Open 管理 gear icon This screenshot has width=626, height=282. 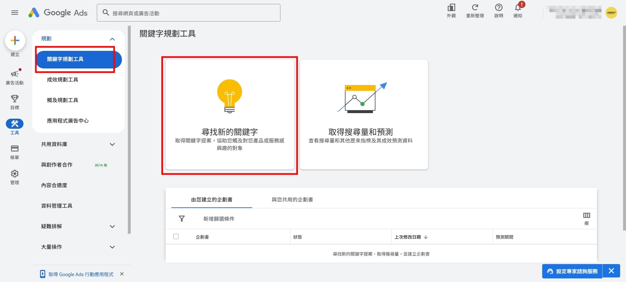pyautogui.click(x=15, y=177)
